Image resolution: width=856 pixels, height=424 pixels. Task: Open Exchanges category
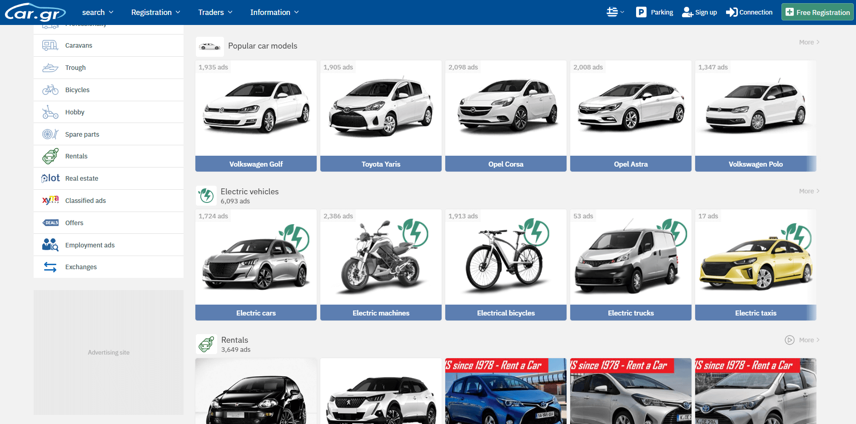[x=109, y=267]
